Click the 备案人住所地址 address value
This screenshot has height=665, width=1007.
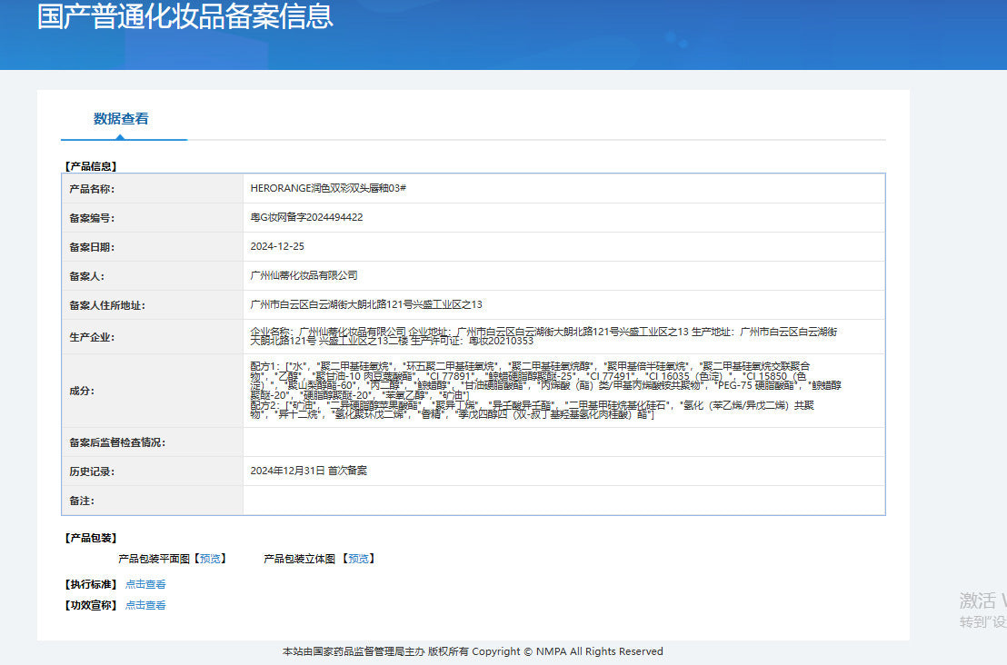366,304
